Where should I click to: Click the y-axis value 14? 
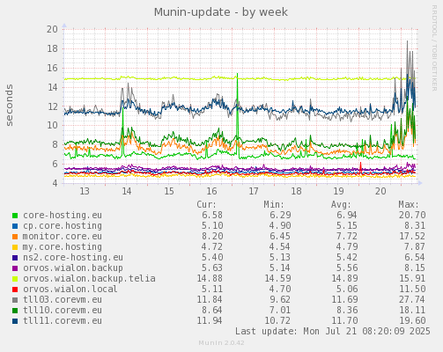coord(52,87)
